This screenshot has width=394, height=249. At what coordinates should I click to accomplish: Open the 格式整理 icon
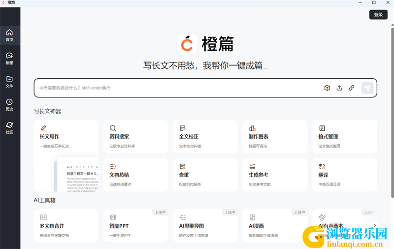tap(322, 128)
